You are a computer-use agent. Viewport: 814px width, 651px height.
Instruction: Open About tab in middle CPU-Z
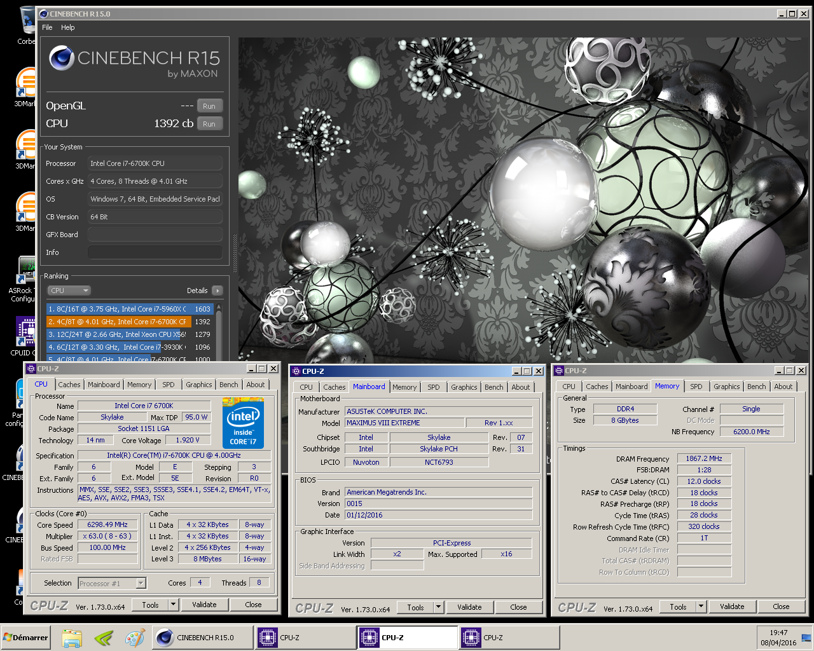(x=521, y=387)
